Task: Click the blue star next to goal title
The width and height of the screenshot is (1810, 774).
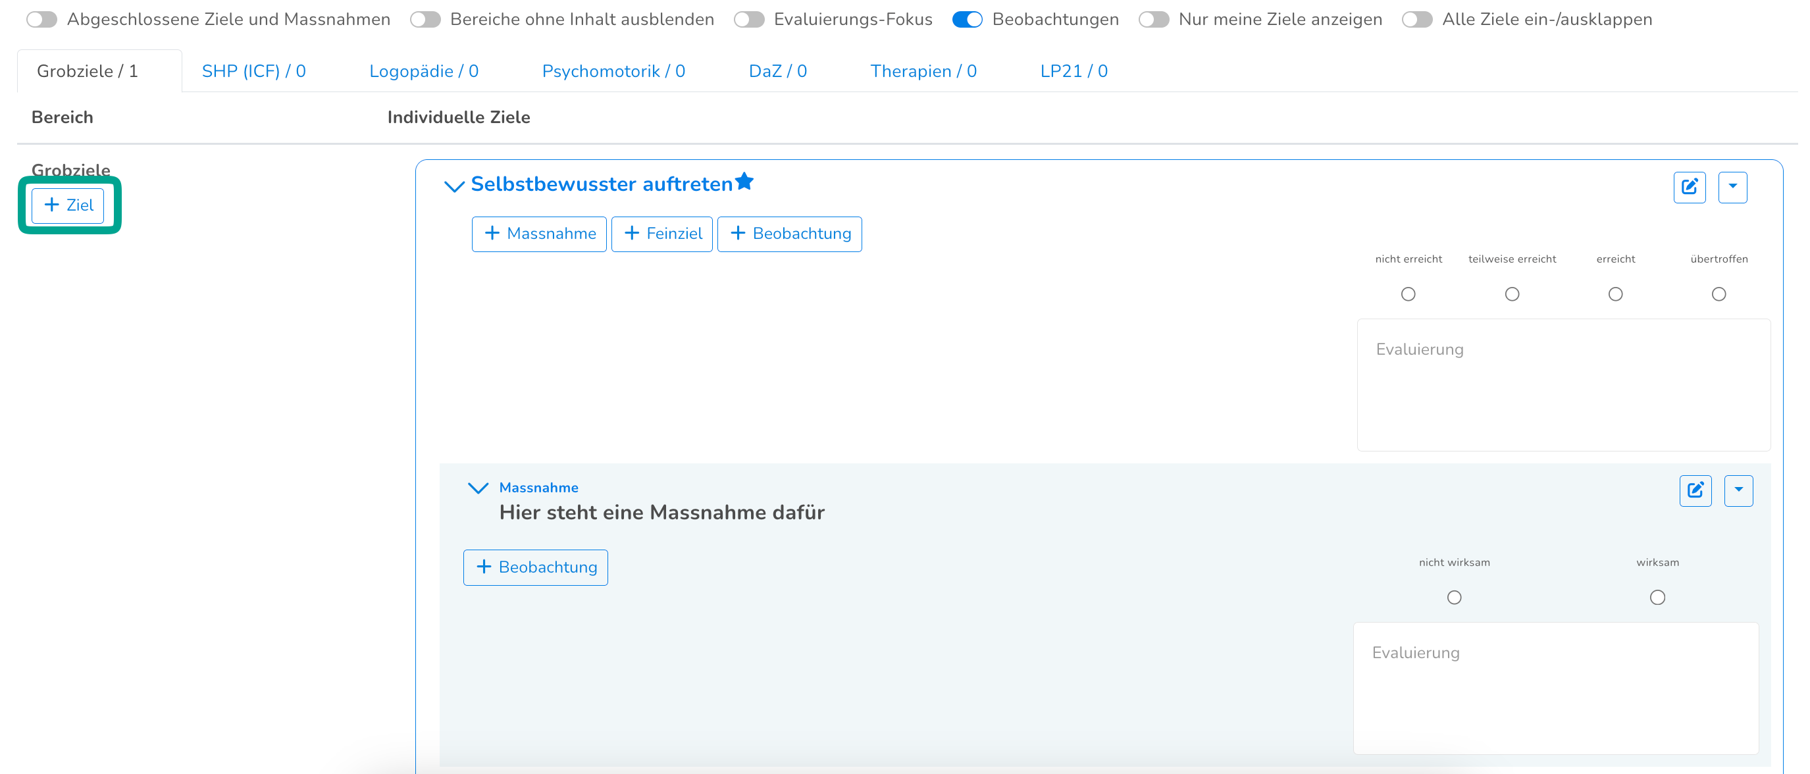Action: pos(744,182)
